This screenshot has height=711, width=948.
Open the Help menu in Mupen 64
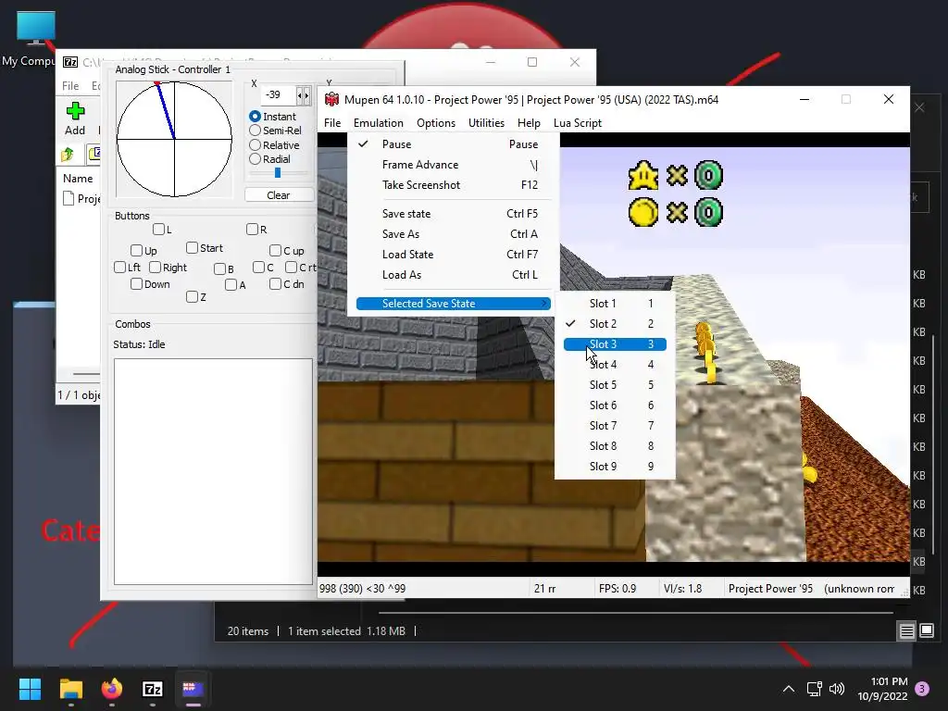tap(529, 123)
